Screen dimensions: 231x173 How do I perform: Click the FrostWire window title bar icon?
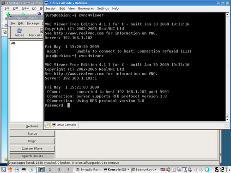3,3
